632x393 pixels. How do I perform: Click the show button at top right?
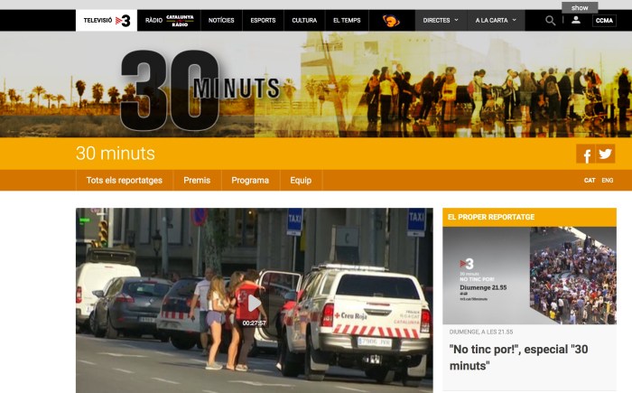coord(580,6)
